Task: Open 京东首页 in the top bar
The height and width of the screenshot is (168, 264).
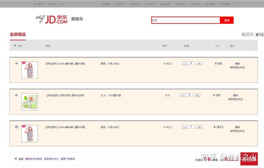Action: 39,4
